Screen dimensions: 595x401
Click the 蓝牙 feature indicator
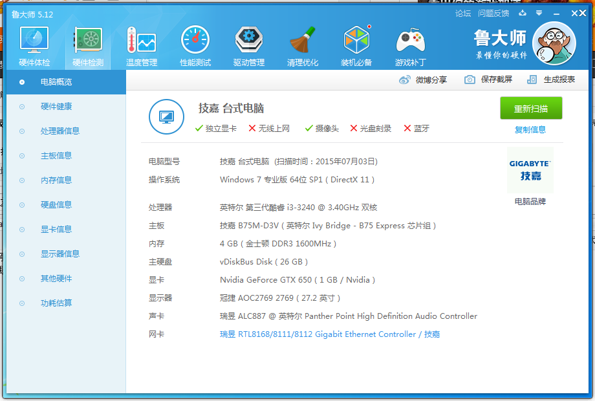(x=416, y=129)
